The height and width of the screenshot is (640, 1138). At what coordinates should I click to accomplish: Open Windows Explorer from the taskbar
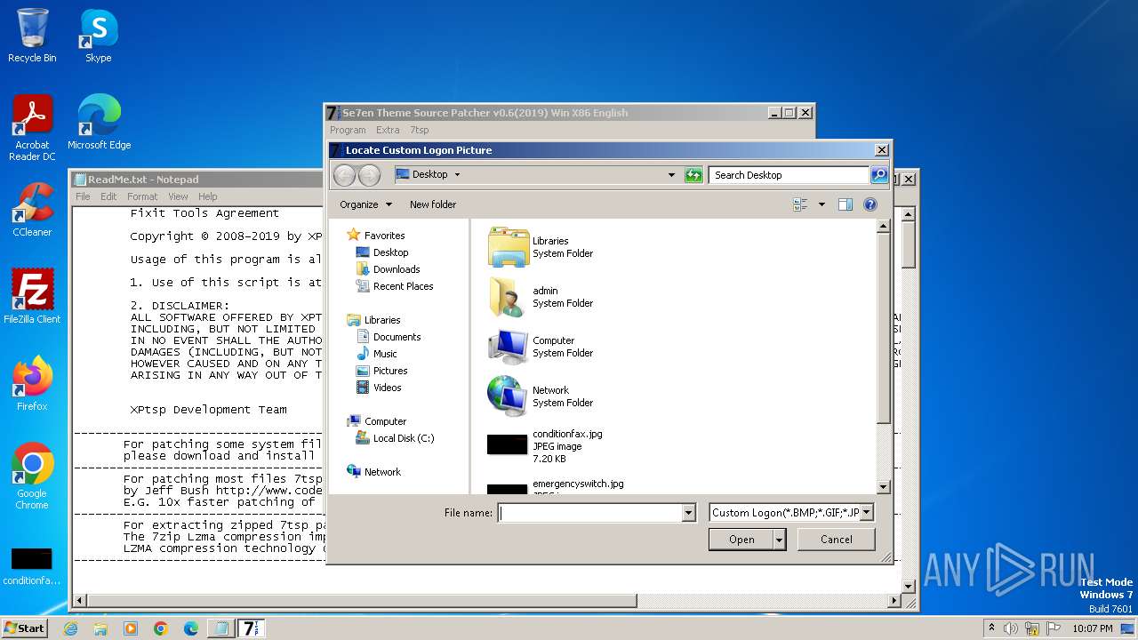tap(100, 628)
